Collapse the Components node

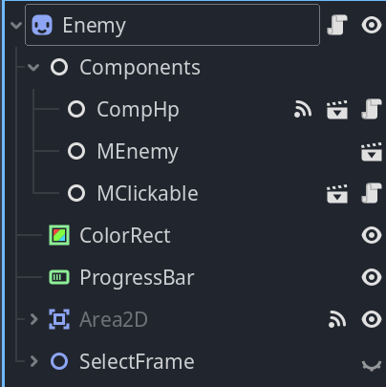[33, 67]
